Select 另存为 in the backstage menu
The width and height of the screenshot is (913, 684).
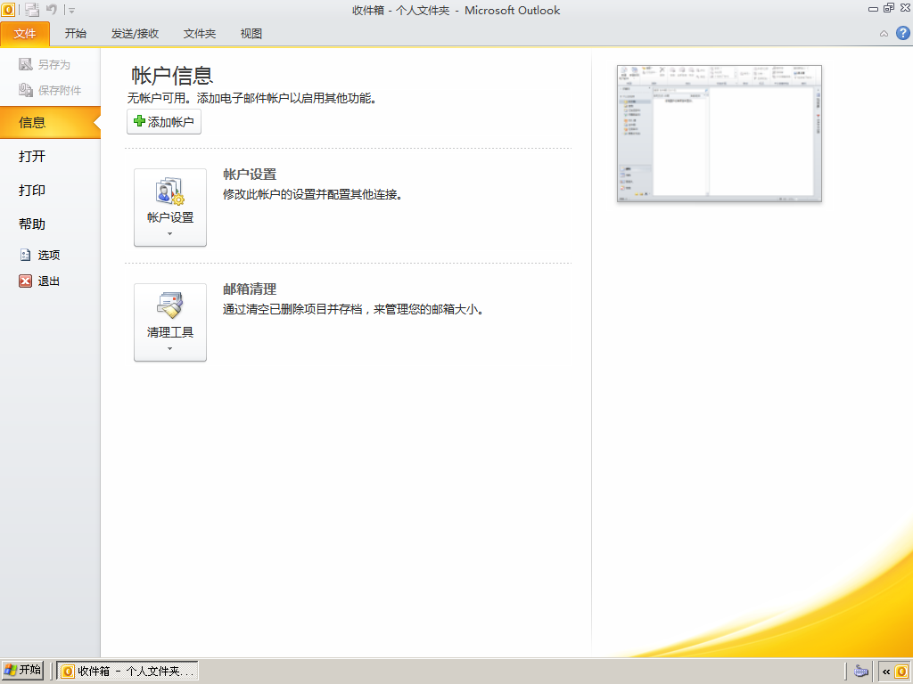point(45,64)
